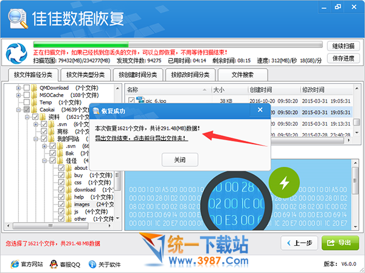
Task: Open the 文件搜索 tab
Action: point(243,75)
